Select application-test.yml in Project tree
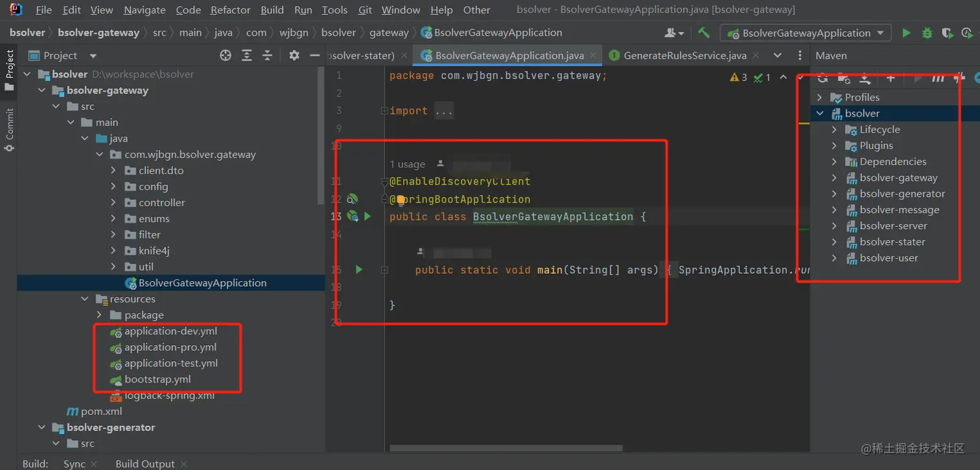Image resolution: width=980 pixels, height=470 pixels. click(171, 363)
